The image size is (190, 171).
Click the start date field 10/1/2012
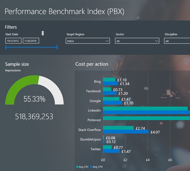(x=13, y=41)
